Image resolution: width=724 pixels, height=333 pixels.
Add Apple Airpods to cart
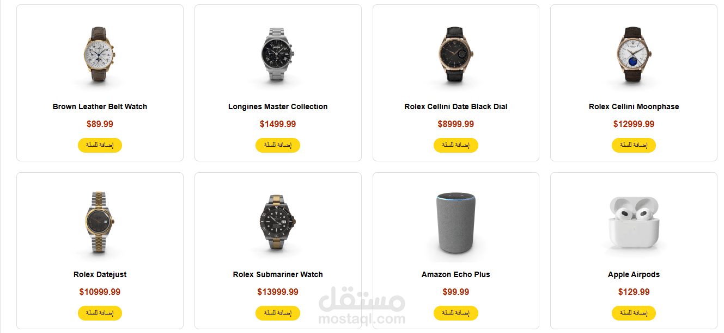point(634,313)
